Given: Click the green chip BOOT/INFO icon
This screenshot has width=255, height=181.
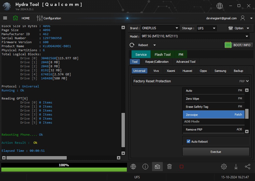Looking at the screenshot, I should [x=228, y=45].
